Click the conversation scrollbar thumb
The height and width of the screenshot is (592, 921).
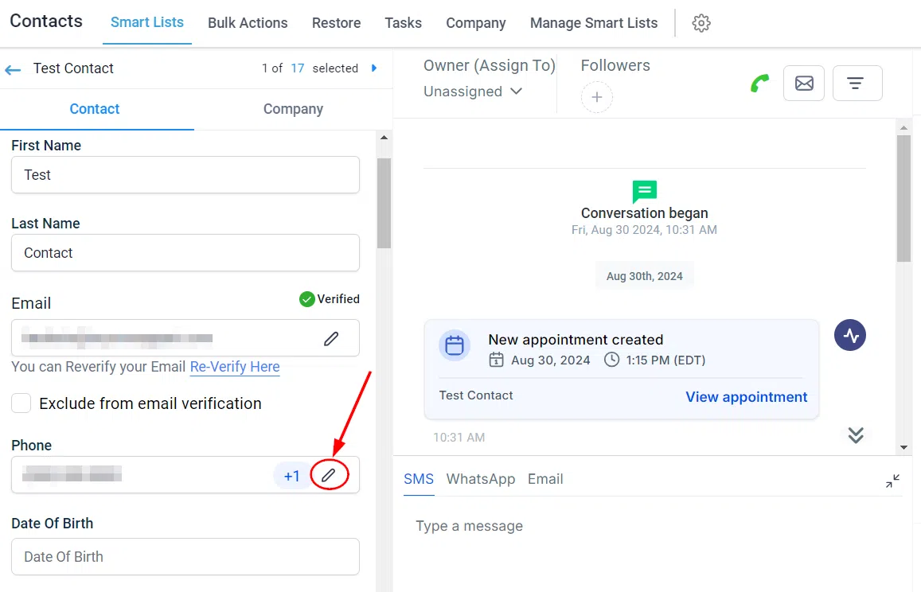903,198
